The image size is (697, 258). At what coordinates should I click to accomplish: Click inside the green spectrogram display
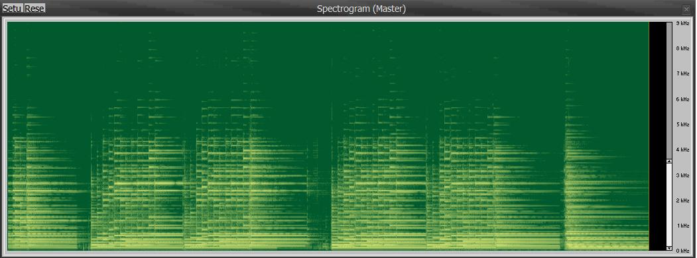[x=328, y=136]
